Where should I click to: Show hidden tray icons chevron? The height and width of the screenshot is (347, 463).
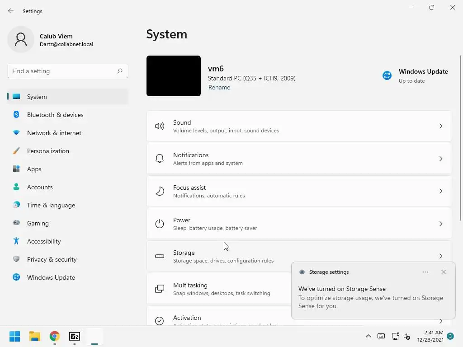point(368,336)
